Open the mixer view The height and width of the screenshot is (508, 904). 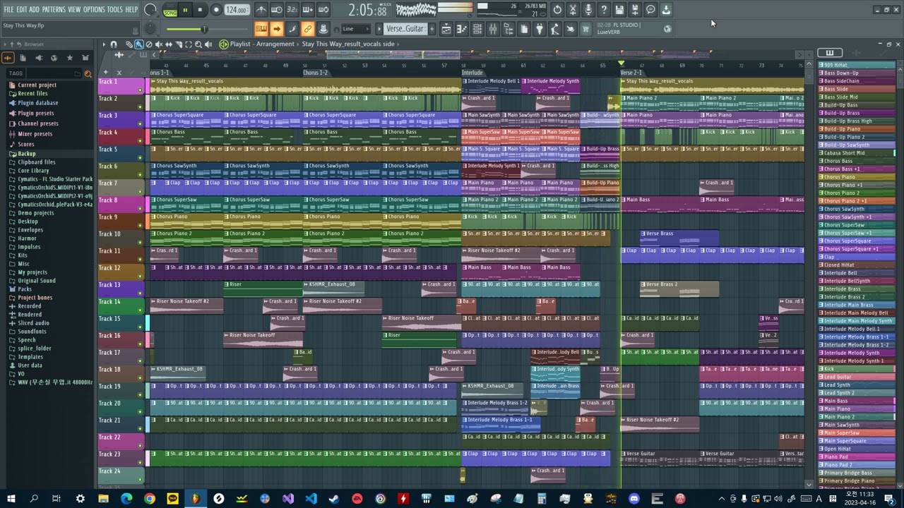click(x=492, y=29)
